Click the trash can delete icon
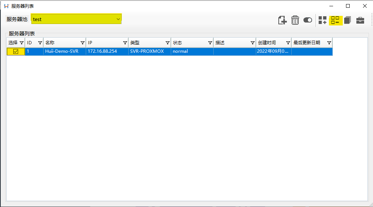This screenshot has width=373, height=207. (x=295, y=20)
